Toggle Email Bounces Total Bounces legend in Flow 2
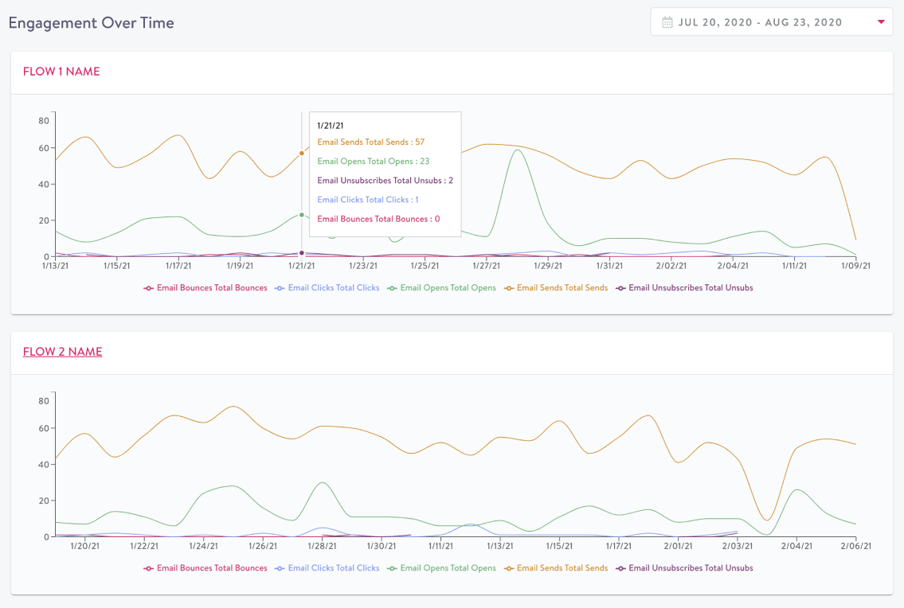This screenshot has height=608, width=904. [205, 567]
